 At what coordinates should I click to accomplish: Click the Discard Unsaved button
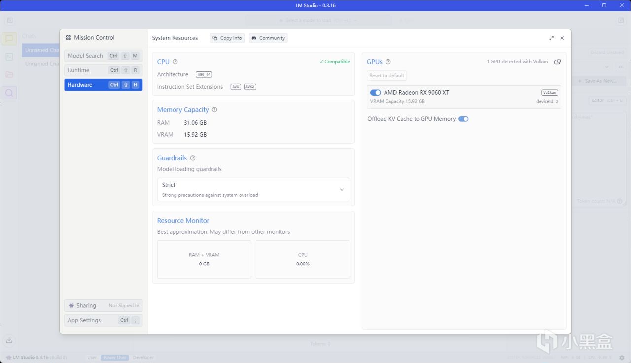pos(607,52)
